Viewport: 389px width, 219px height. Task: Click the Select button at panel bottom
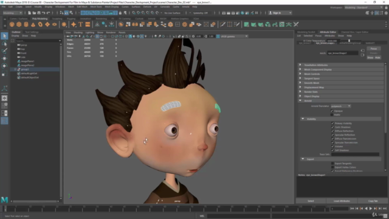(311, 201)
